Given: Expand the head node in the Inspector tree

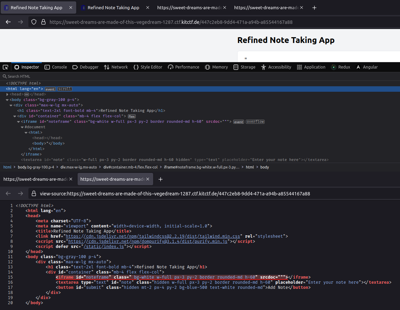Looking at the screenshot, I should point(8,94).
